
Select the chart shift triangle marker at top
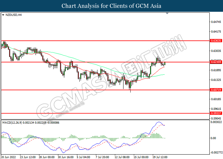pos(167,13)
